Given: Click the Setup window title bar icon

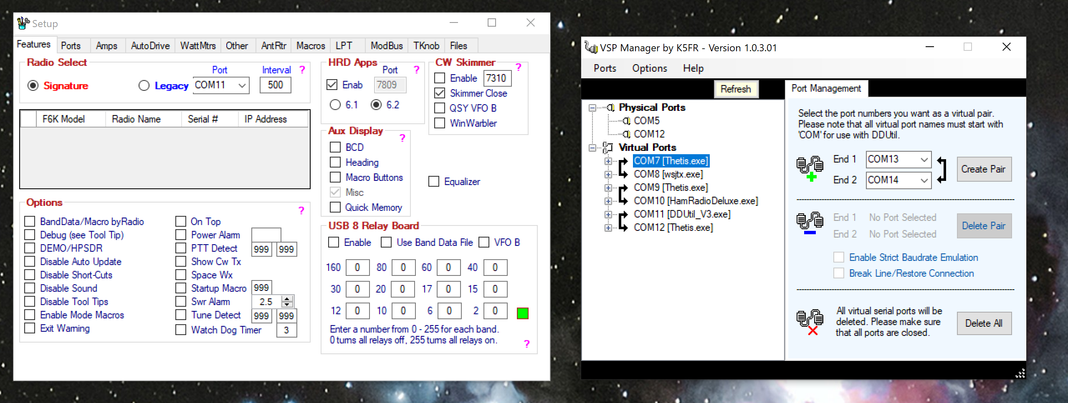Looking at the screenshot, I should 23,23.
